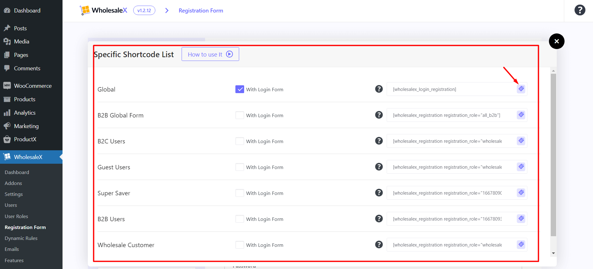This screenshot has width=593, height=269.
Task: Enable With Login Form for Super Saver
Action: [240, 193]
